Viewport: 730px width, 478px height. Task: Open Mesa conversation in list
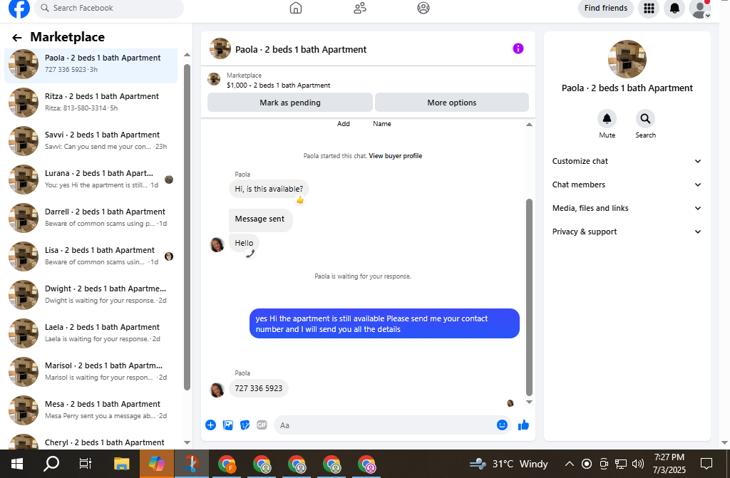pos(91,410)
